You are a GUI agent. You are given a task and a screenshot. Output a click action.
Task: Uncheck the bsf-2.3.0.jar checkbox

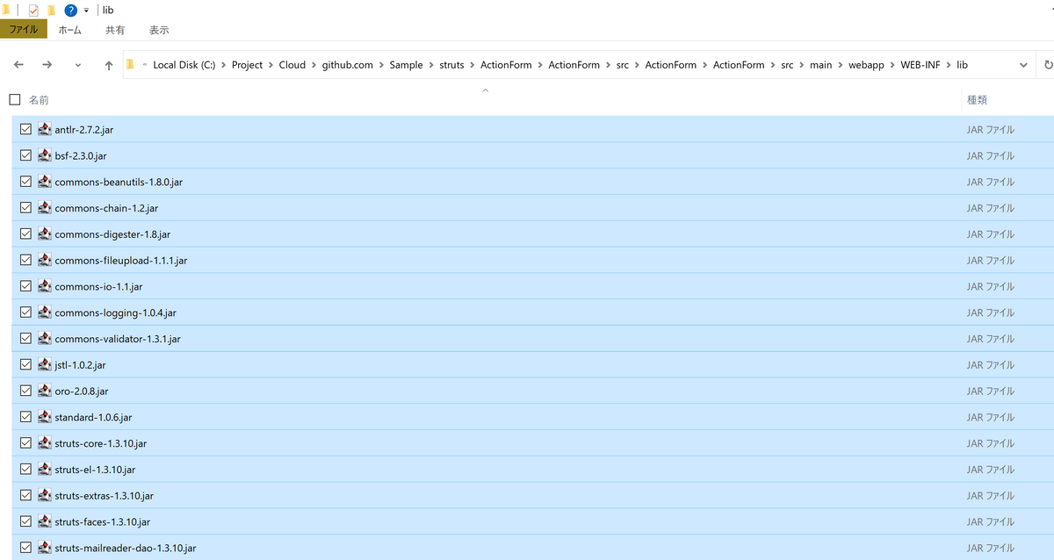pos(25,155)
